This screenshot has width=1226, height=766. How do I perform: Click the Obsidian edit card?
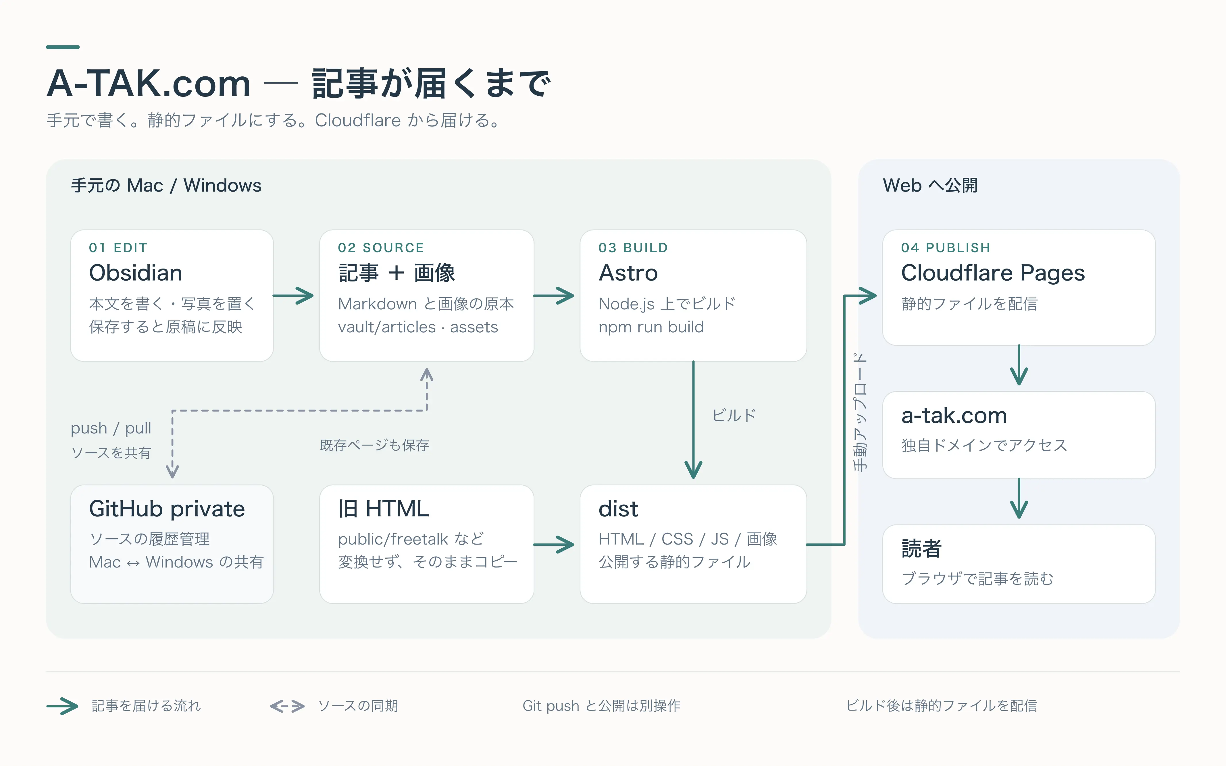click(172, 295)
